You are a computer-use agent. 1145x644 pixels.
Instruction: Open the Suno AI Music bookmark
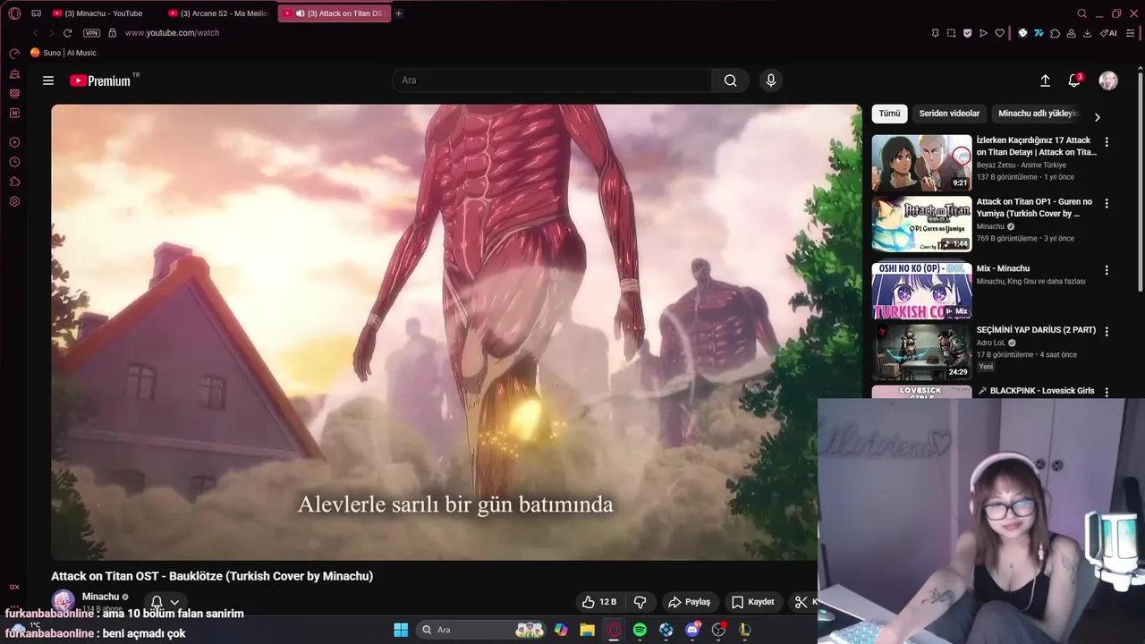coord(64,53)
